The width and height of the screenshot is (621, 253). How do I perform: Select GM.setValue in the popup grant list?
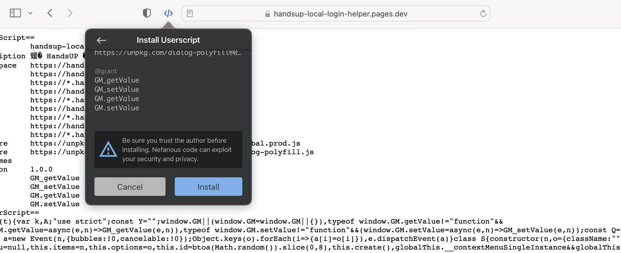[117, 108]
